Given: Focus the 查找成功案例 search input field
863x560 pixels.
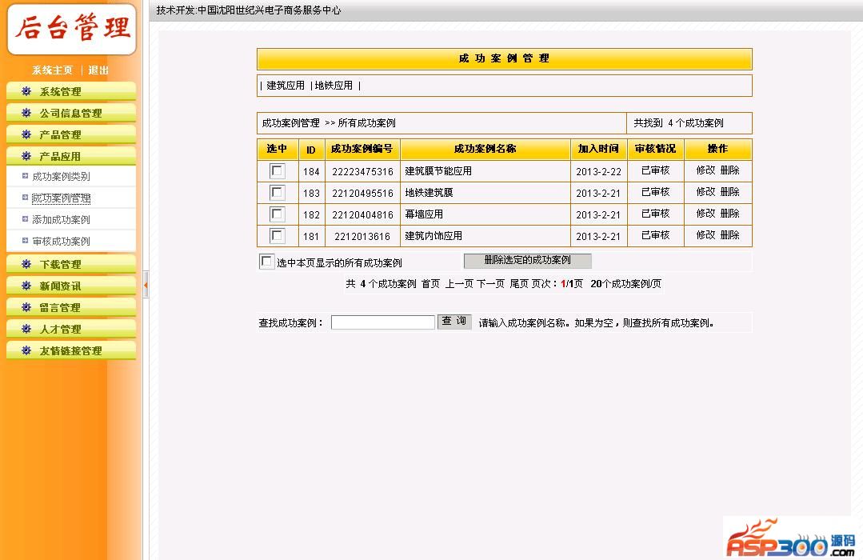Looking at the screenshot, I should (x=382, y=322).
